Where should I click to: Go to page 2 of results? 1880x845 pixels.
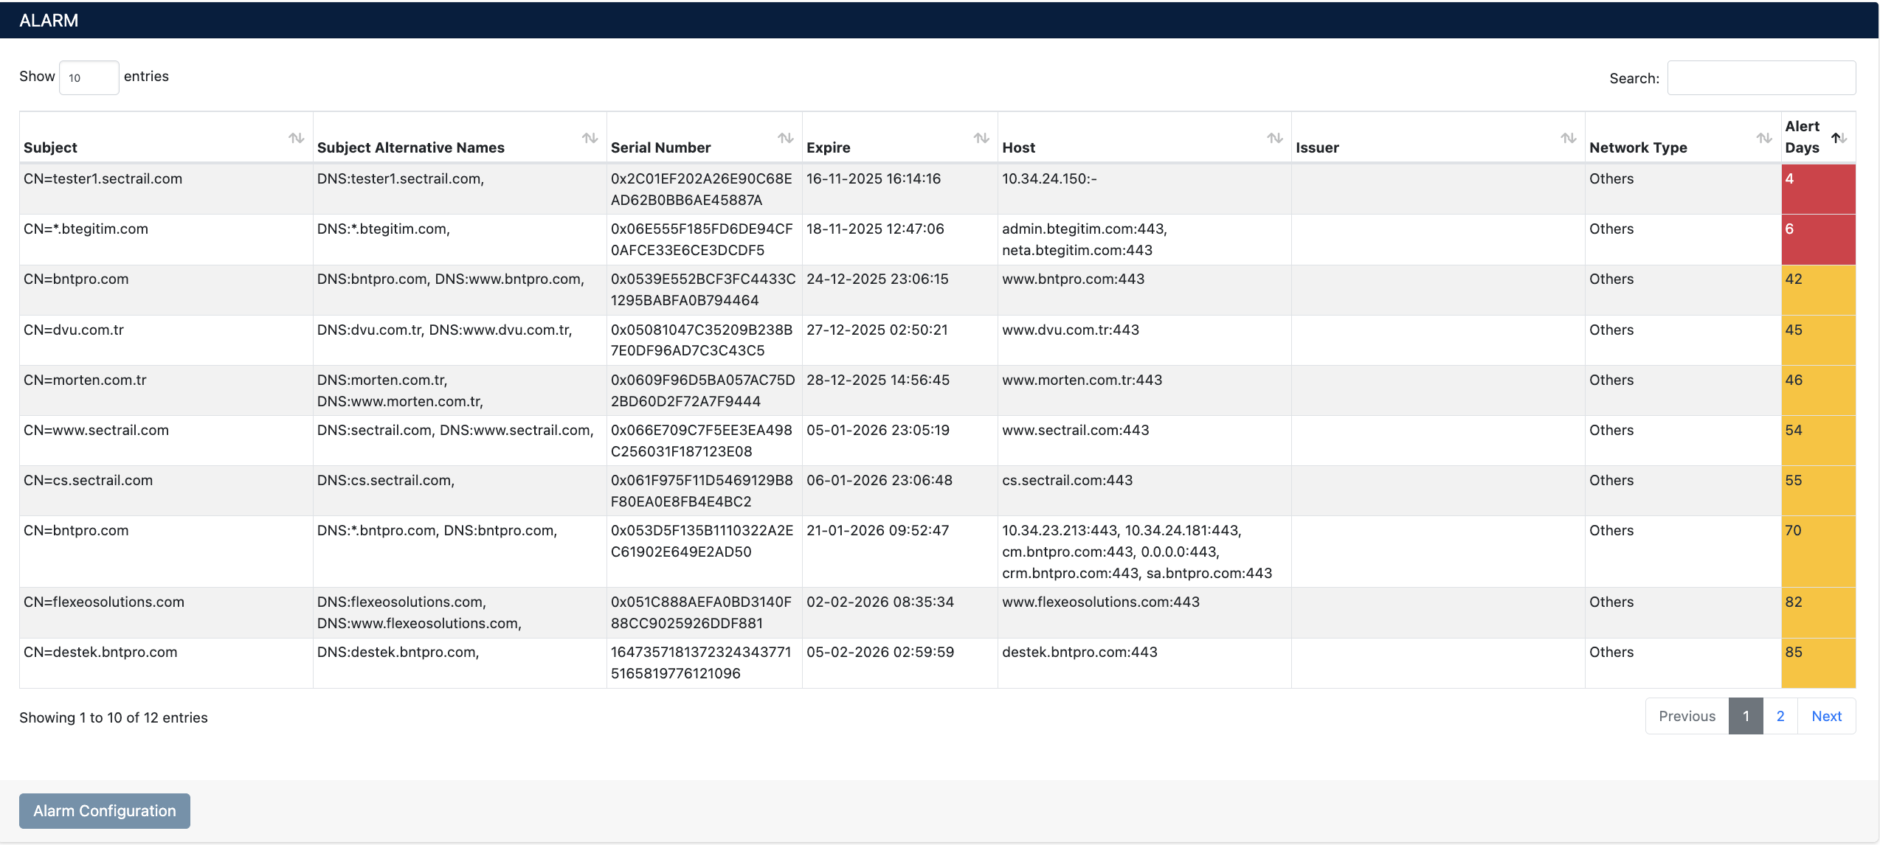[1780, 716]
